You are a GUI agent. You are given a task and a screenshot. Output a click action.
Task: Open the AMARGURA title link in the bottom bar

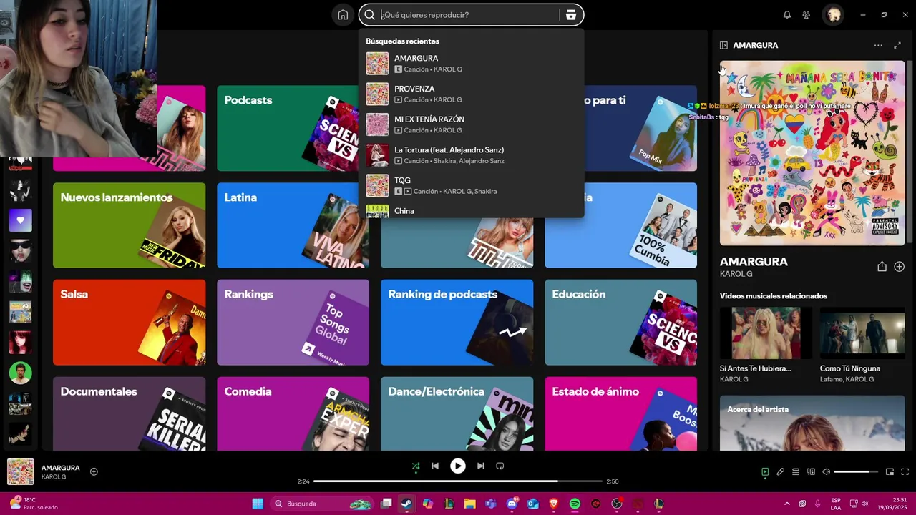pyautogui.click(x=61, y=468)
